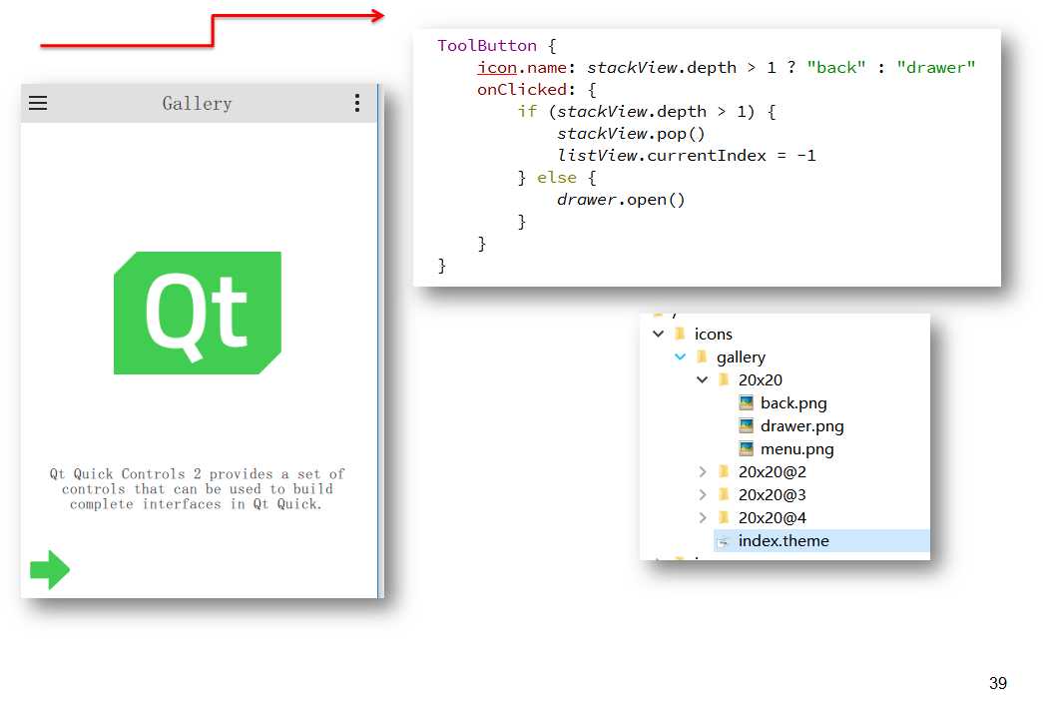Click the underlined icon word in code
Screen dimensions: 1043x702
click(497, 67)
